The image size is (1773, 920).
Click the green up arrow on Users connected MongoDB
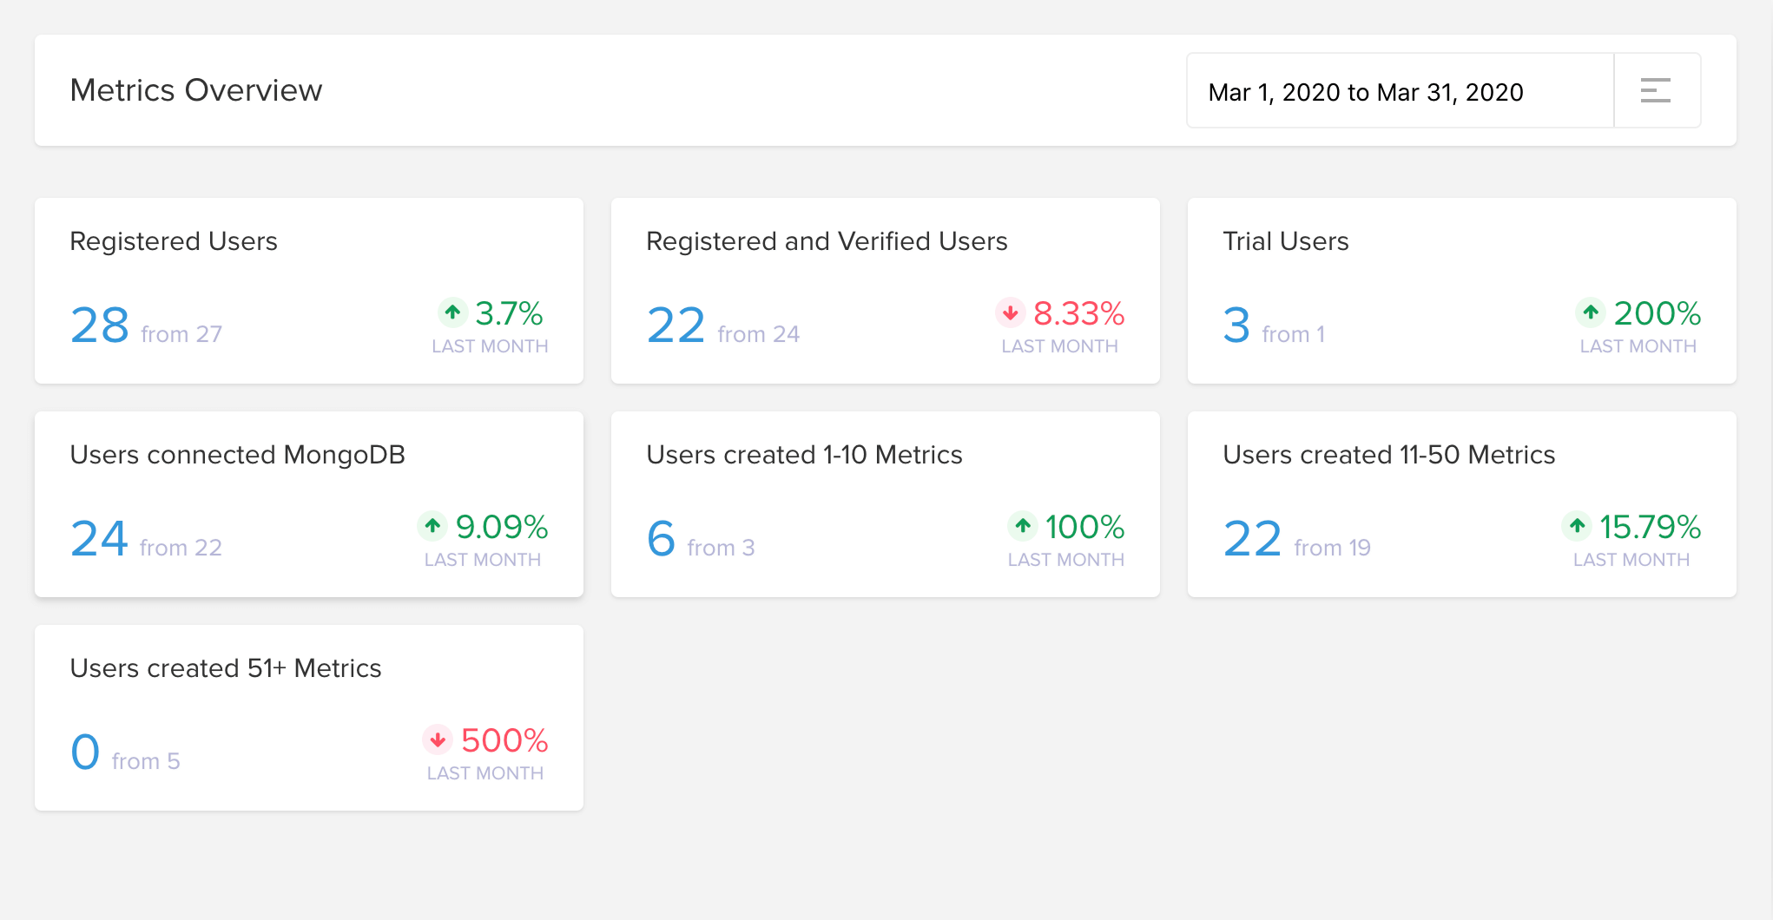tap(432, 525)
